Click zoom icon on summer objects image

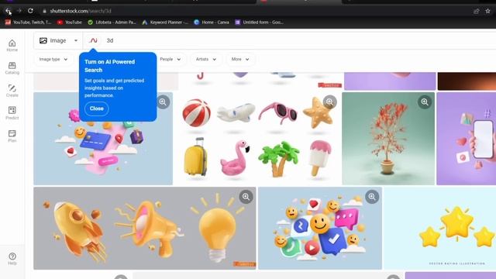tap(329, 102)
